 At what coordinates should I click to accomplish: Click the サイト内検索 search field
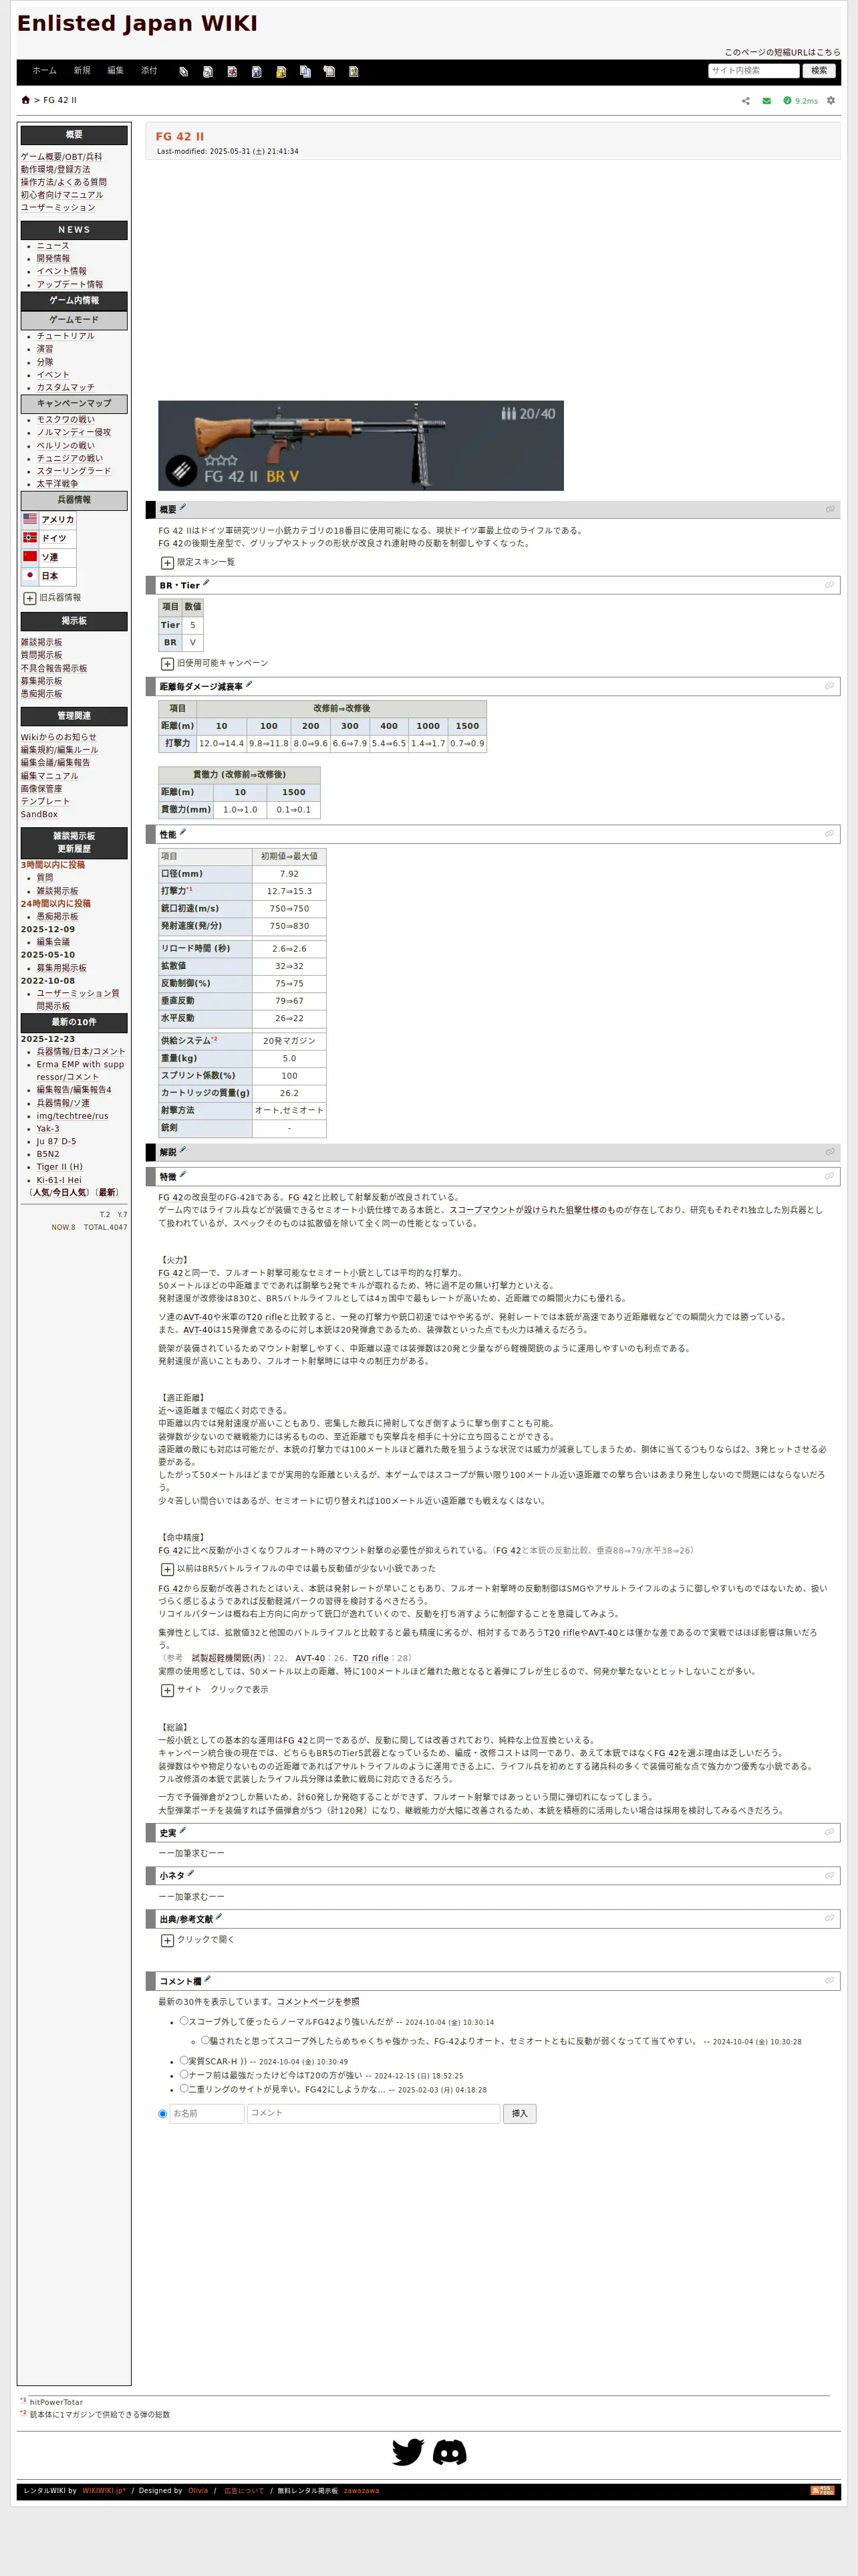pos(754,71)
